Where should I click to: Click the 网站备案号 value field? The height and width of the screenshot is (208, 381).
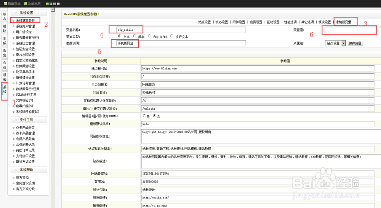point(258,173)
